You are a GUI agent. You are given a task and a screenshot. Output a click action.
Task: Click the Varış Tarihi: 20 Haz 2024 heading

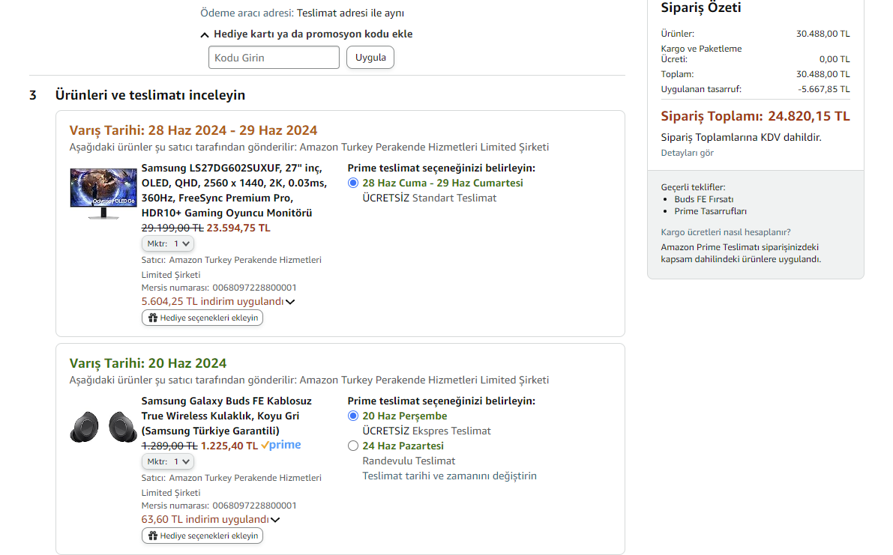click(x=148, y=363)
